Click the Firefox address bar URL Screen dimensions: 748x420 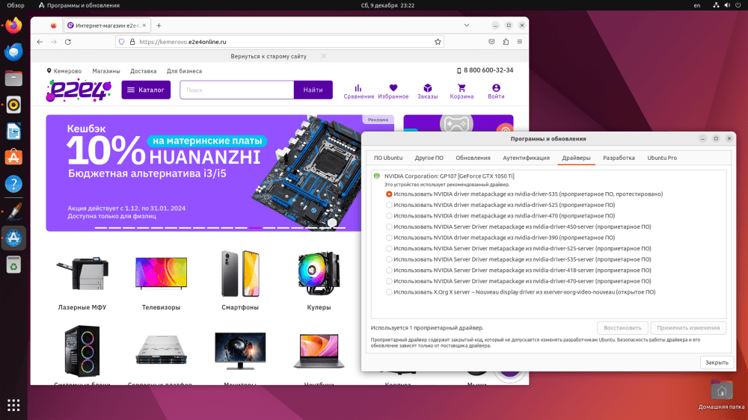point(279,42)
